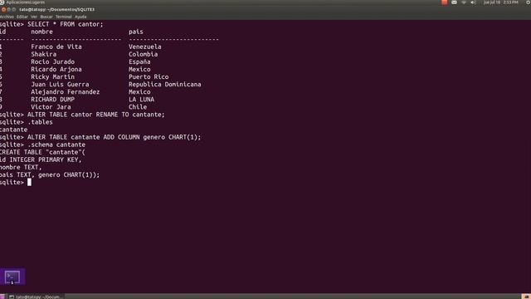Click the 'ALTER TABLE cantante ADD COLUMN genero' line
Viewport: 531px width, 299px height.
(x=114, y=137)
